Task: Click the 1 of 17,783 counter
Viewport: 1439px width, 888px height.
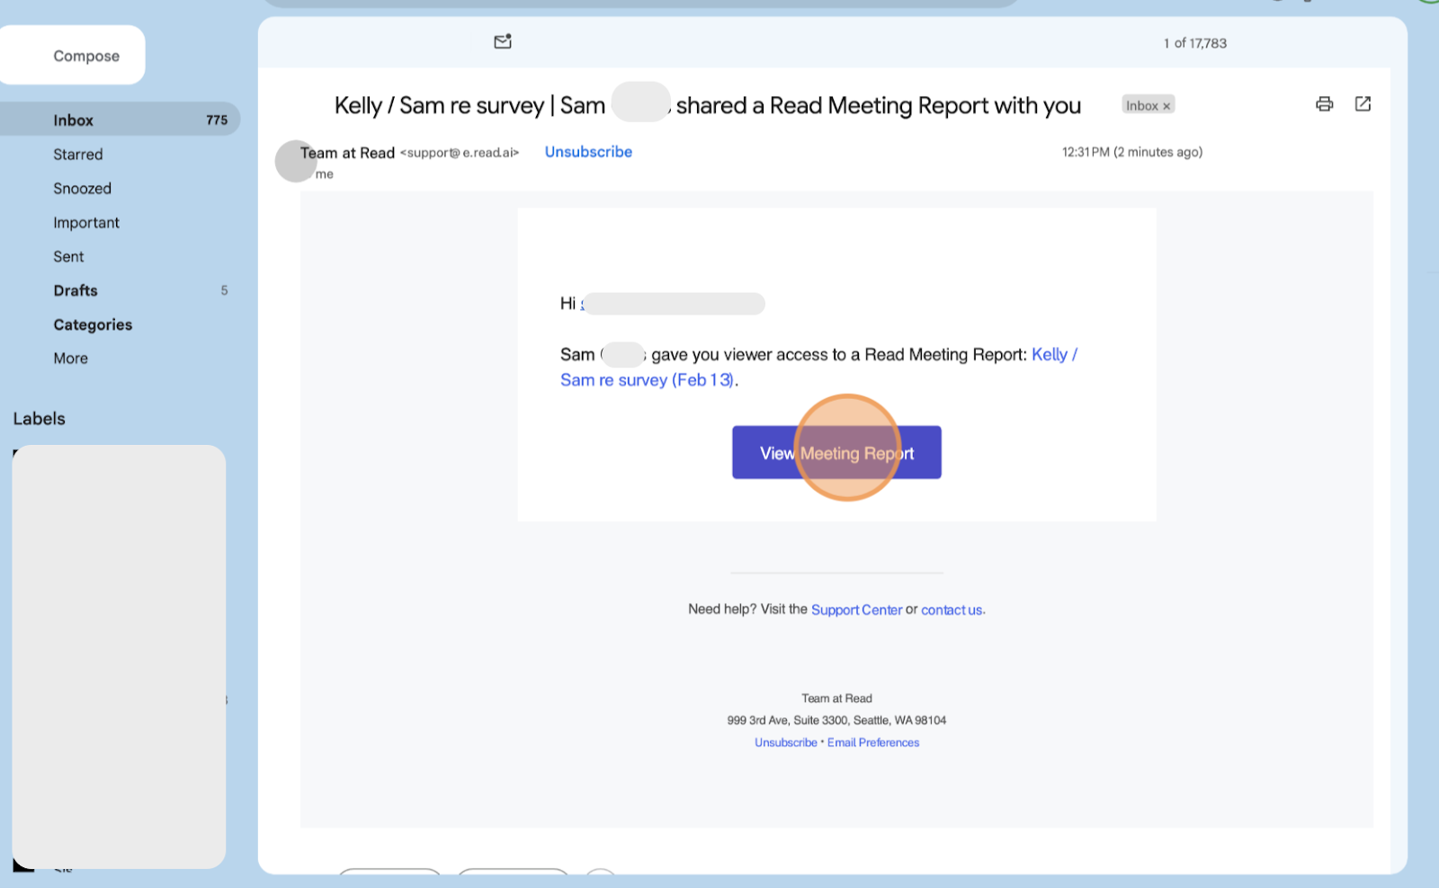Action: tap(1195, 43)
